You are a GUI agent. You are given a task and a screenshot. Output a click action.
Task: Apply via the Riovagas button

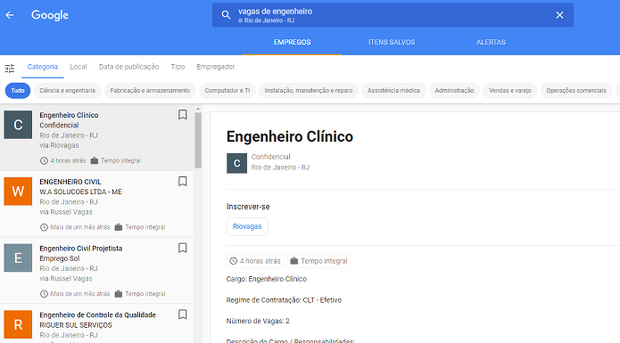point(247,227)
